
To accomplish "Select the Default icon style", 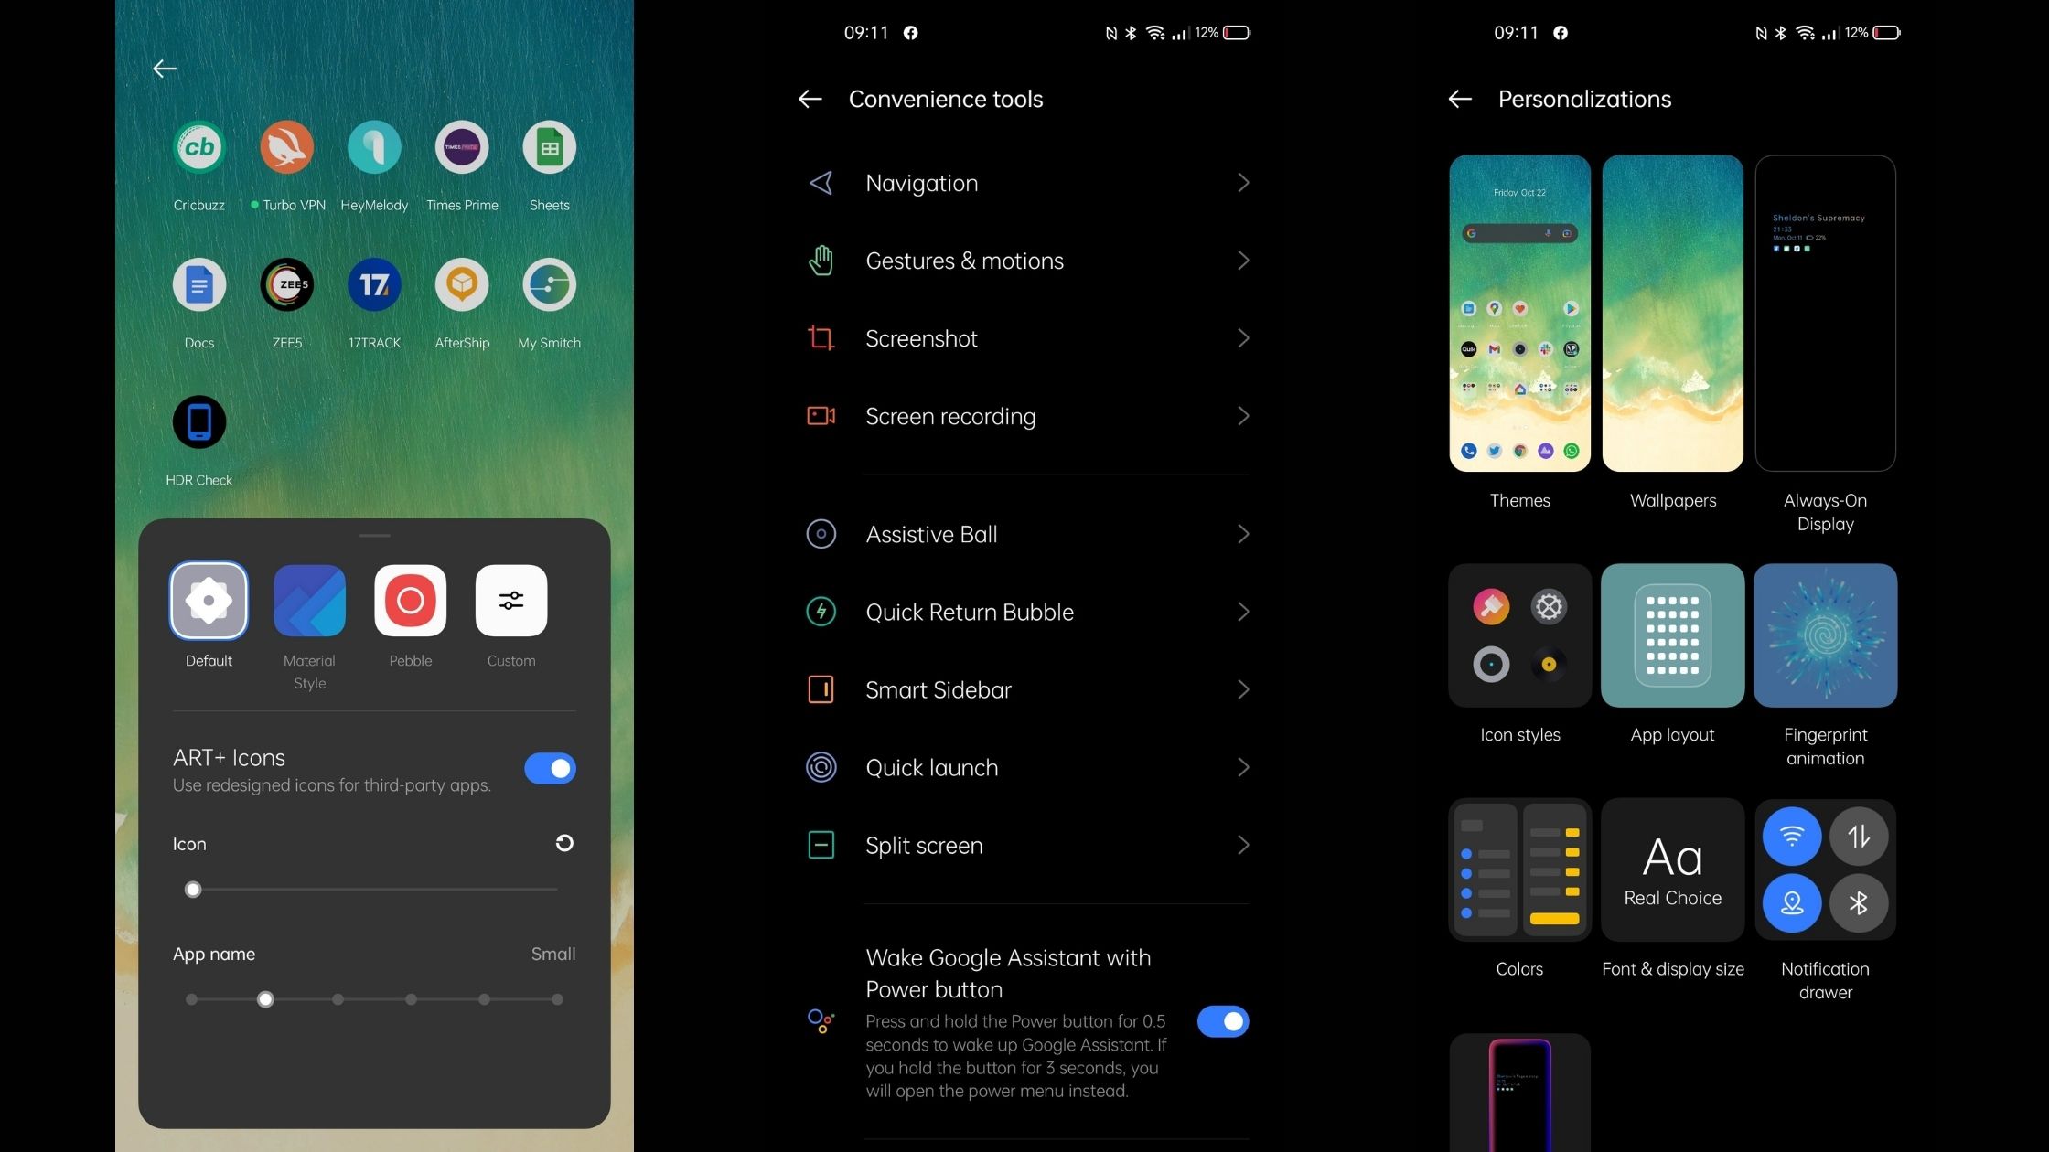I will (x=209, y=601).
